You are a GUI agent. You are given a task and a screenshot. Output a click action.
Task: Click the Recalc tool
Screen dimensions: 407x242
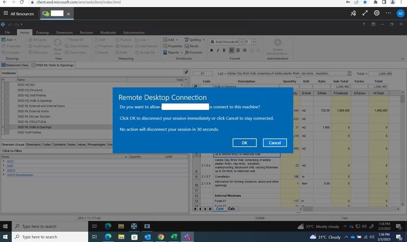191,46
